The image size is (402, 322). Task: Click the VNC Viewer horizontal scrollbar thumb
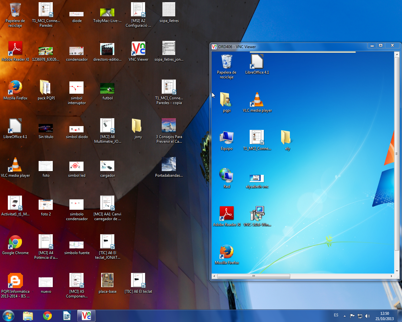point(253,276)
